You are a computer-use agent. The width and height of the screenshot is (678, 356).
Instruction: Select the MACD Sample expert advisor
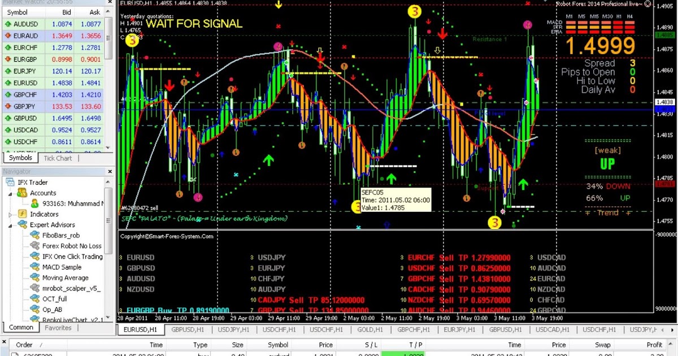(x=62, y=267)
